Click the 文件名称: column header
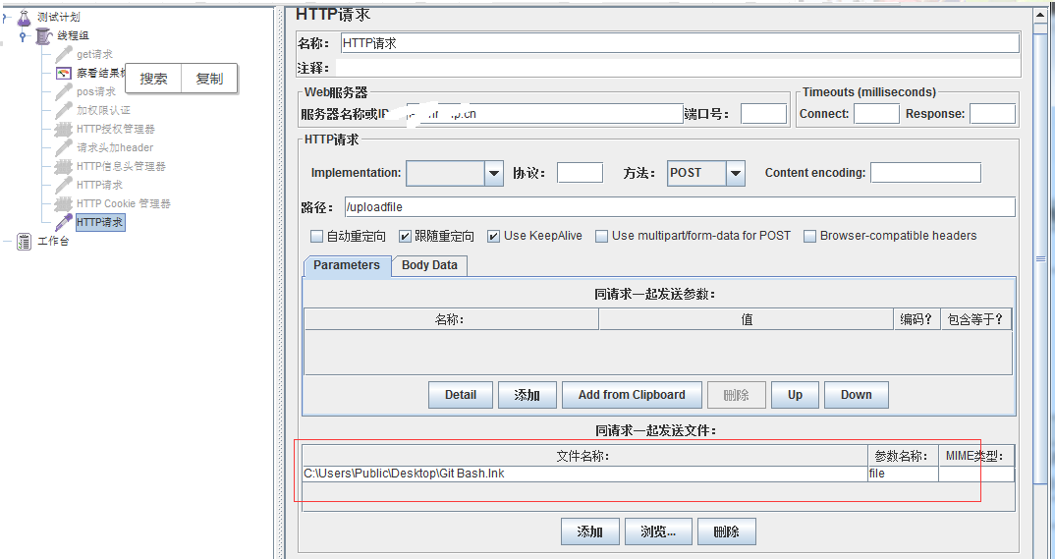The height and width of the screenshot is (559, 1055). tap(584, 456)
